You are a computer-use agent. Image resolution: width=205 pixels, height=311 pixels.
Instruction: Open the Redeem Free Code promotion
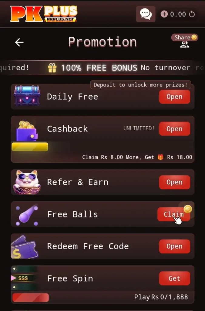(x=174, y=246)
